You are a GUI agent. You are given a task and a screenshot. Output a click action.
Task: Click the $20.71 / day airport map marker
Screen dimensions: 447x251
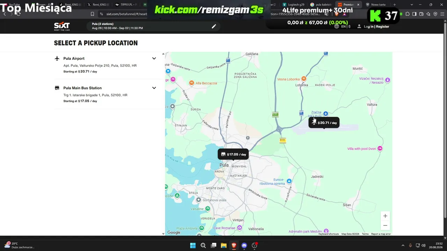coord(324,122)
